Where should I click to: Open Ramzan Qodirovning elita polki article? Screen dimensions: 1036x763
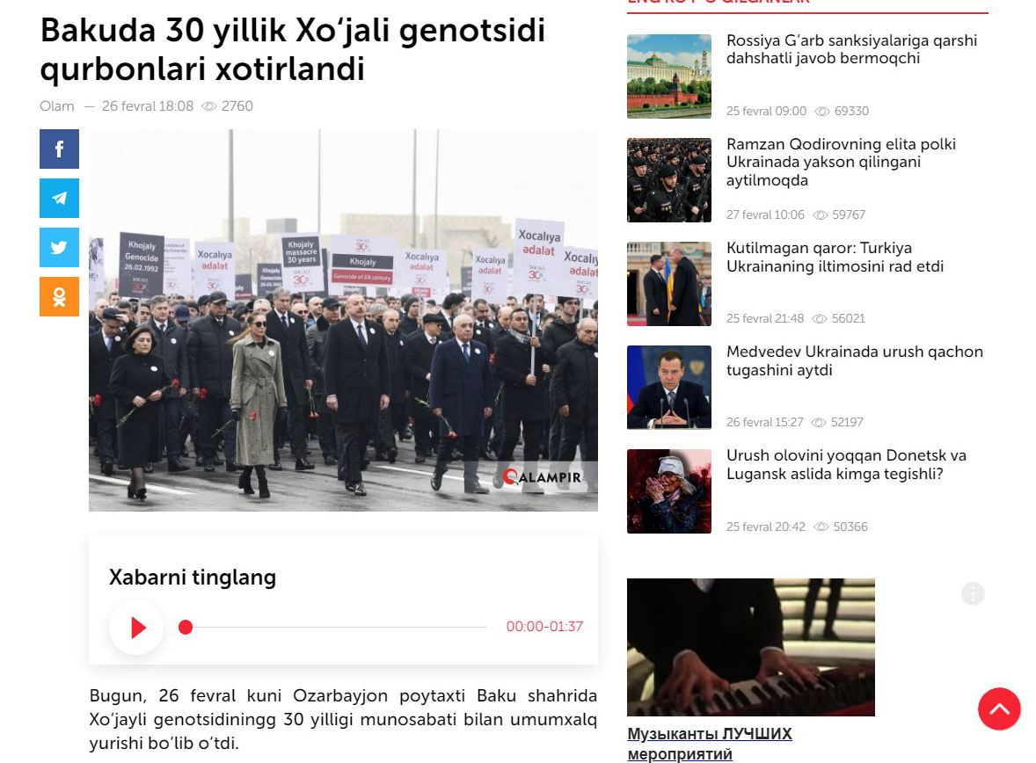(x=841, y=163)
